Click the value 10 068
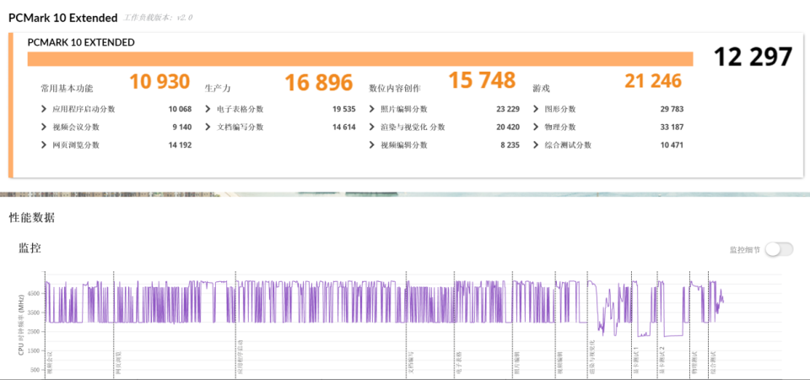 coord(180,109)
